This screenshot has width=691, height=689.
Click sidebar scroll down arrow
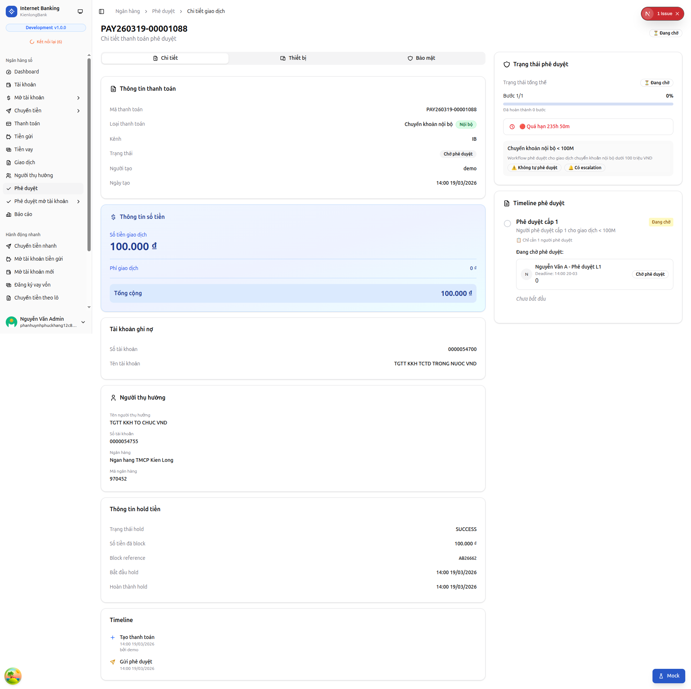[x=89, y=307]
